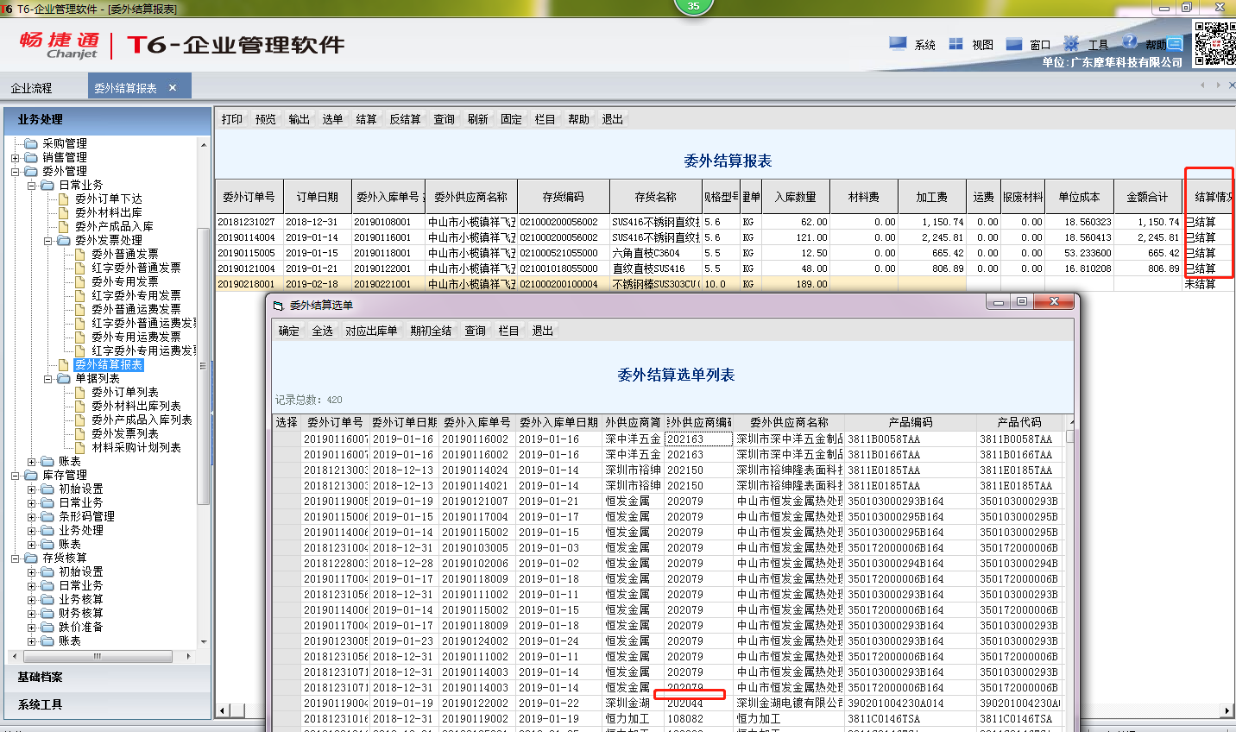This screenshot has height=732, width=1236.
Task: Click the left tree vertical scrollbar down arrow
Action: [204, 642]
